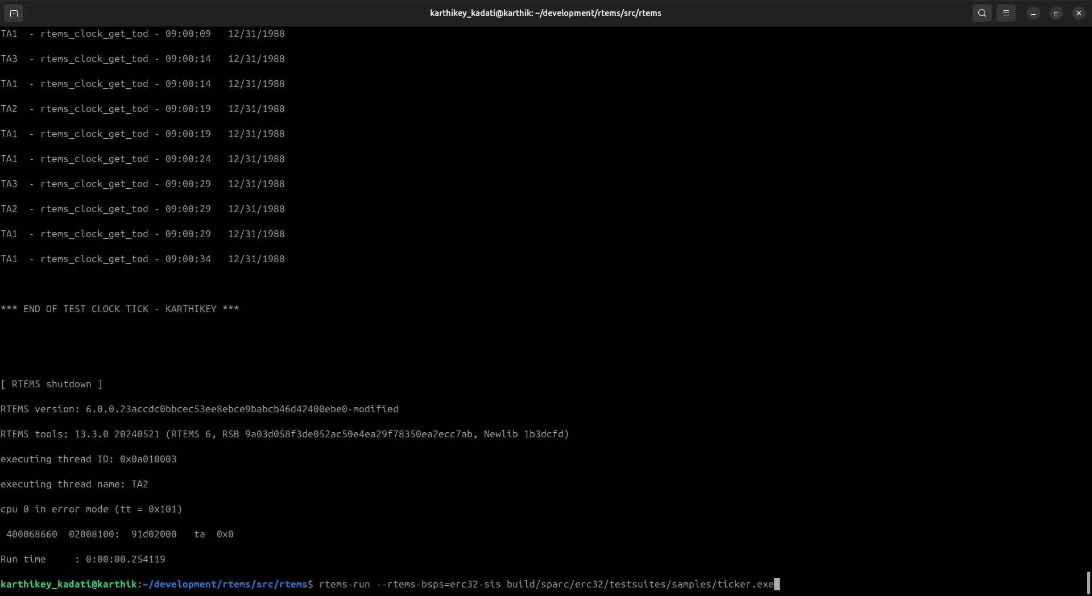Close the terminal window
This screenshot has height=596, width=1092.
click(1078, 13)
